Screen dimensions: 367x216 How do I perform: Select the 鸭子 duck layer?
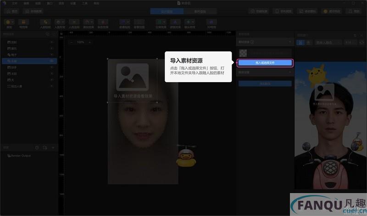click(x=29, y=55)
